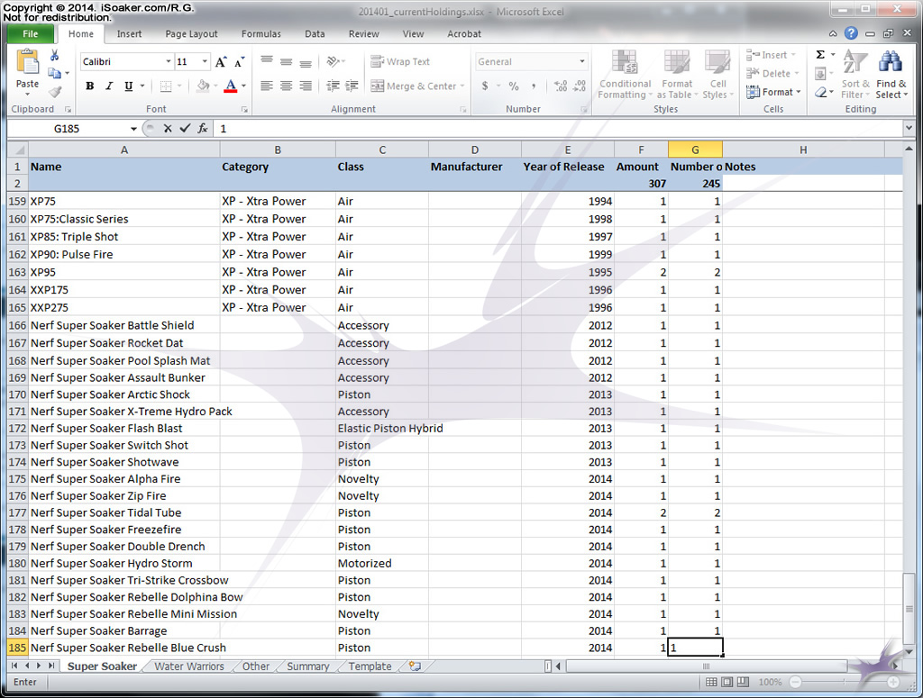923x698 pixels.
Task: Expand the Name Box dropdown arrow
Action: (x=133, y=129)
